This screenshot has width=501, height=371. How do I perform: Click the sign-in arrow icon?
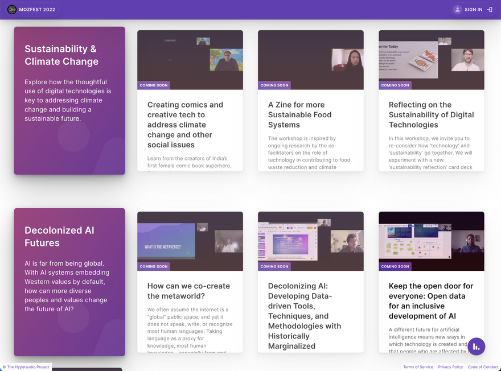tap(489, 10)
